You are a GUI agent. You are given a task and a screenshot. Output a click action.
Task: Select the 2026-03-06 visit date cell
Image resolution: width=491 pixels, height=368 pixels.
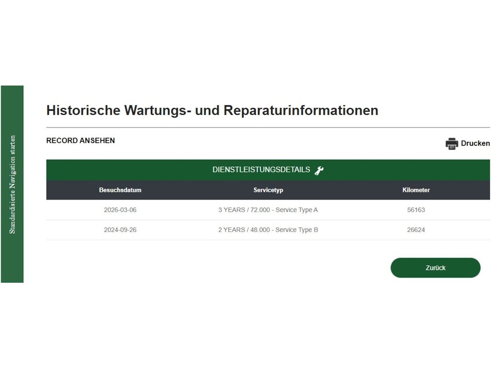tap(120, 210)
